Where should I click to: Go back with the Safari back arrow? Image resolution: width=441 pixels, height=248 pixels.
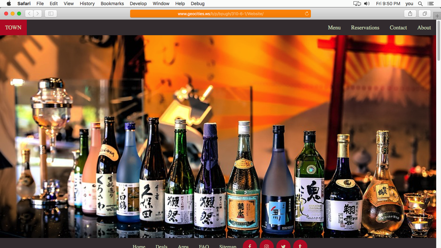pos(29,14)
